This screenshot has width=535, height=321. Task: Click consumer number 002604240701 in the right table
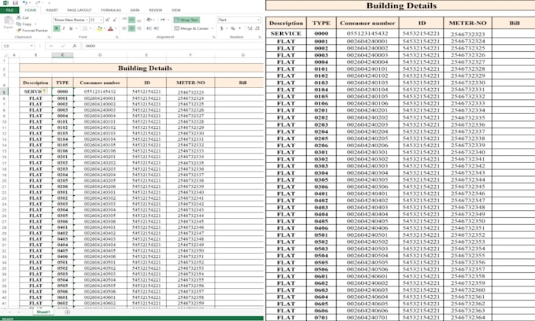(x=367, y=317)
